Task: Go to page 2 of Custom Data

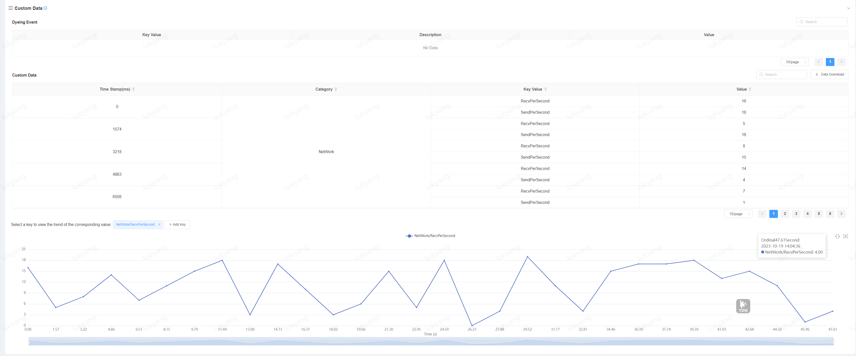Action: (x=785, y=214)
